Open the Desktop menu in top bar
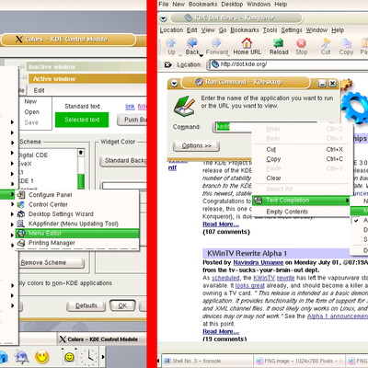This screenshot has width=368, height=368. pyautogui.click(x=232, y=5)
